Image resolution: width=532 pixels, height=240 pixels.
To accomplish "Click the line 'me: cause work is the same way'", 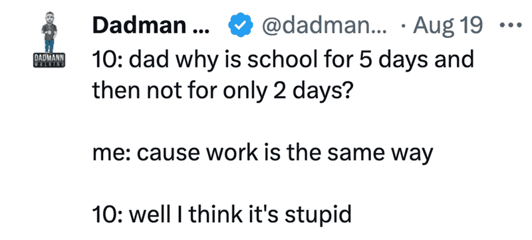I will (263, 154).
